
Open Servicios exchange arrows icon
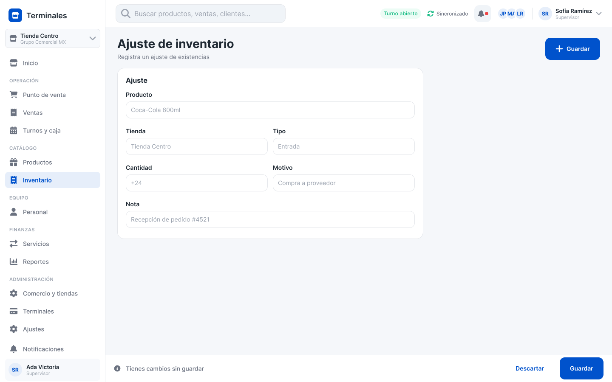(14, 244)
